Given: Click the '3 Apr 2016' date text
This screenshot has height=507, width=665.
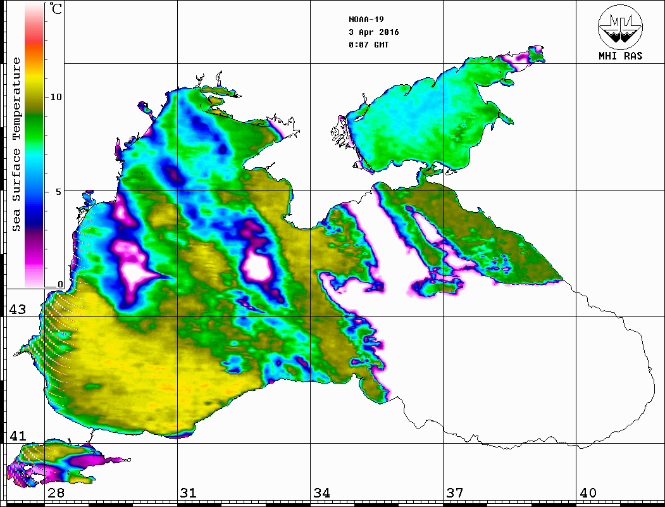Looking at the screenshot, I should pos(374,32).
